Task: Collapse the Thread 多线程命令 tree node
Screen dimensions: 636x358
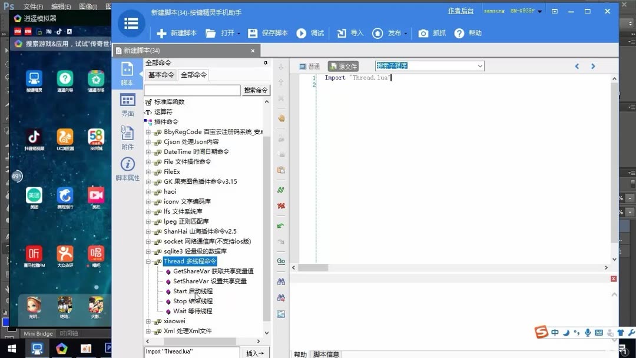Action: (x=147, y=261)
